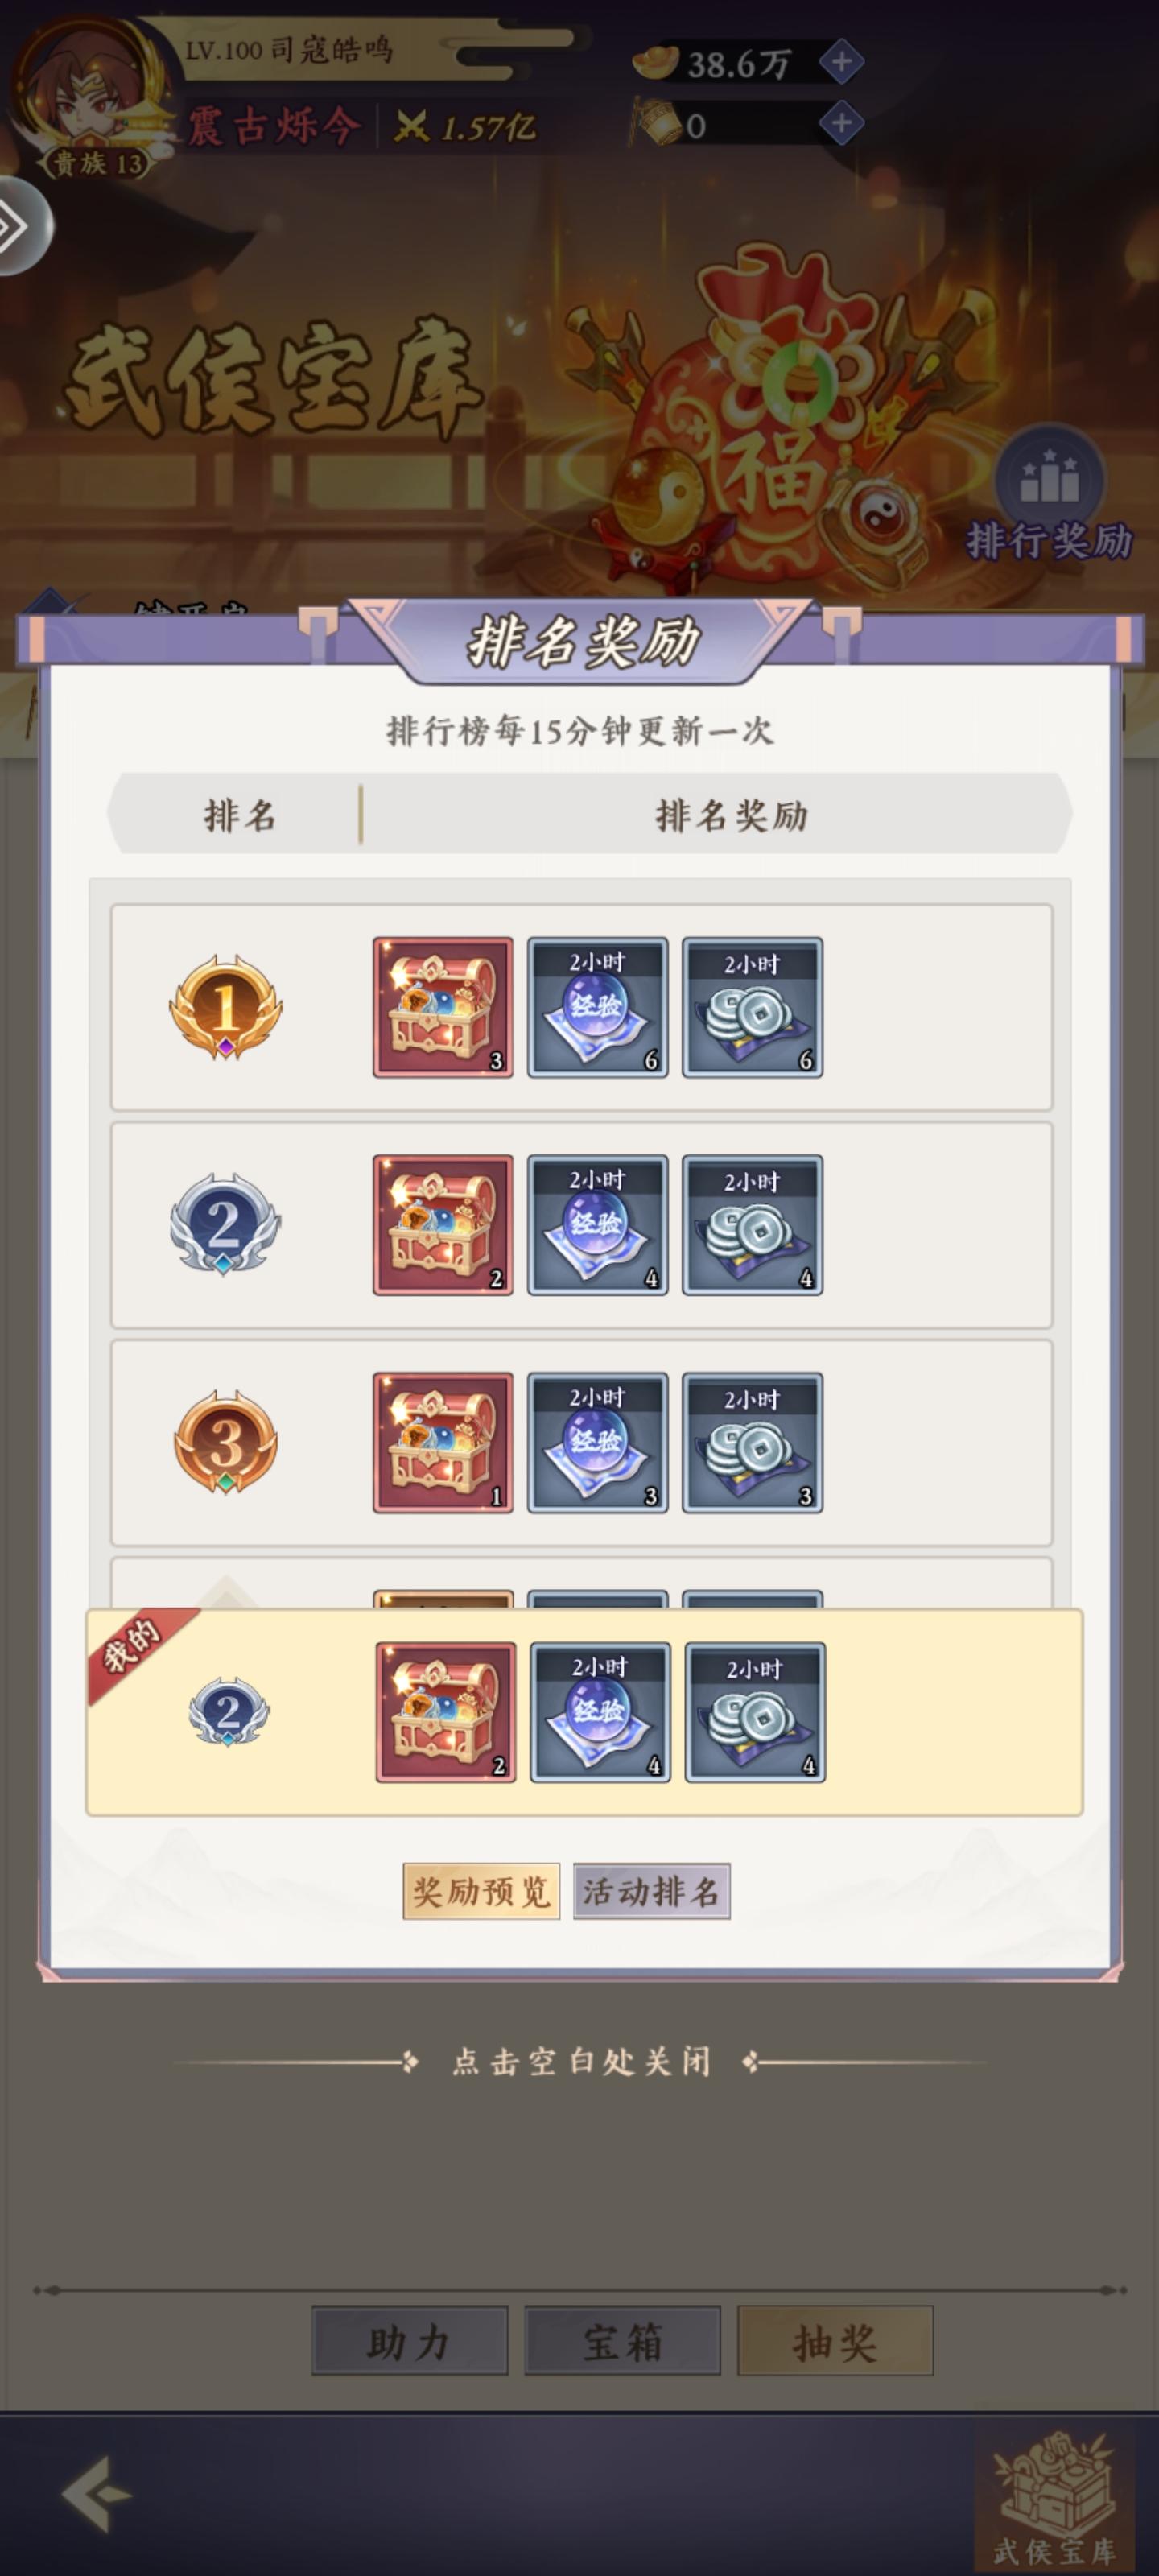Screen dimensions: 1159x2576
Task: Tap 点击空白处关闭 to close popup
Action: (581, 2061)
